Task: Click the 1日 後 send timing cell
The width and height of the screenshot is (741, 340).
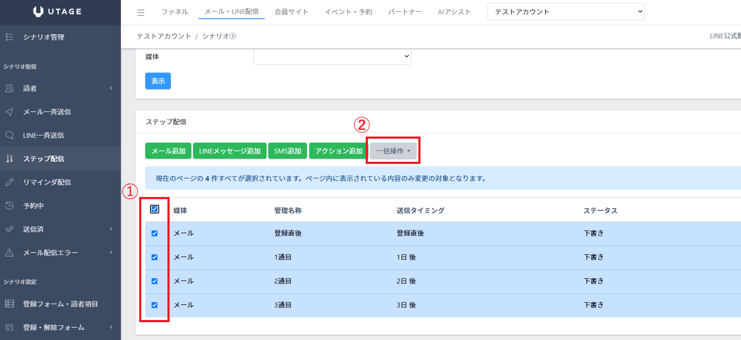Action: pyautogui.click(x=406, y=257)
